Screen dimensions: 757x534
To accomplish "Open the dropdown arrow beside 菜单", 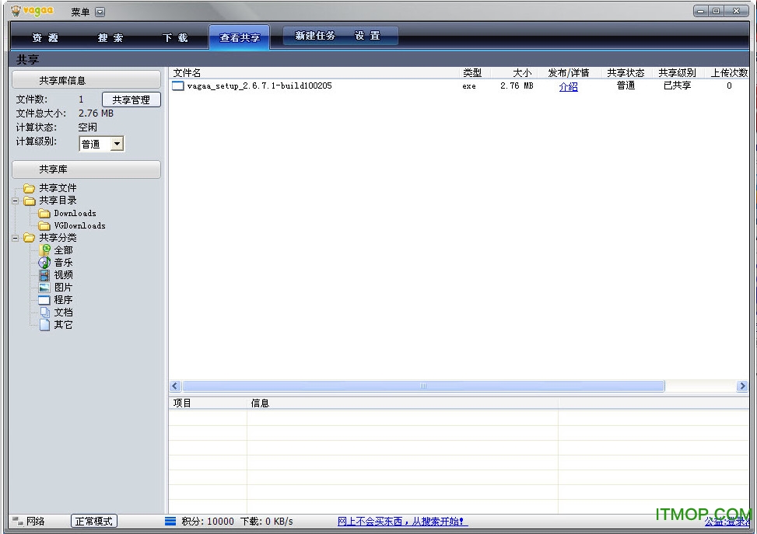I will tap(100, 12).
